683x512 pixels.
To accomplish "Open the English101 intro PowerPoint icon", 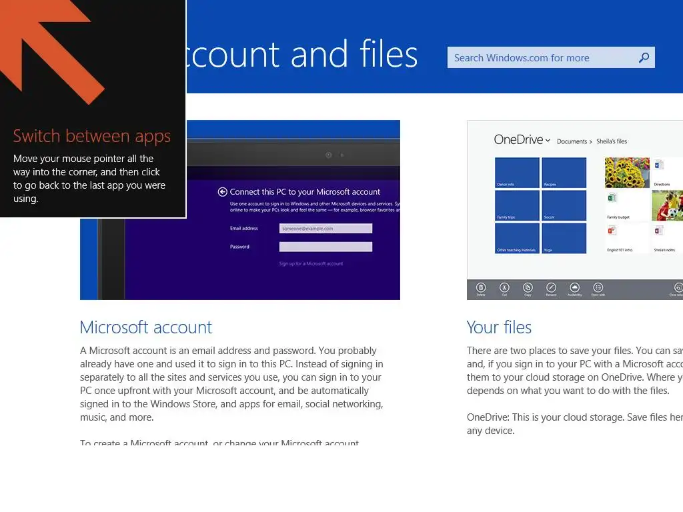I will (x=612, y=231).
